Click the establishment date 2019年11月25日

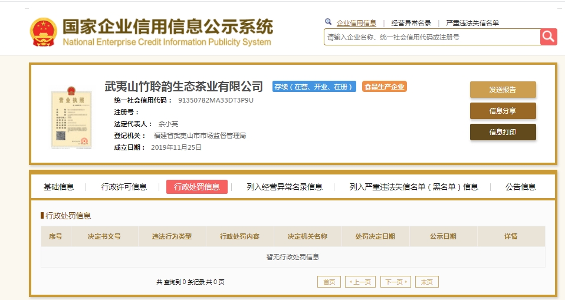pos(176,148)
